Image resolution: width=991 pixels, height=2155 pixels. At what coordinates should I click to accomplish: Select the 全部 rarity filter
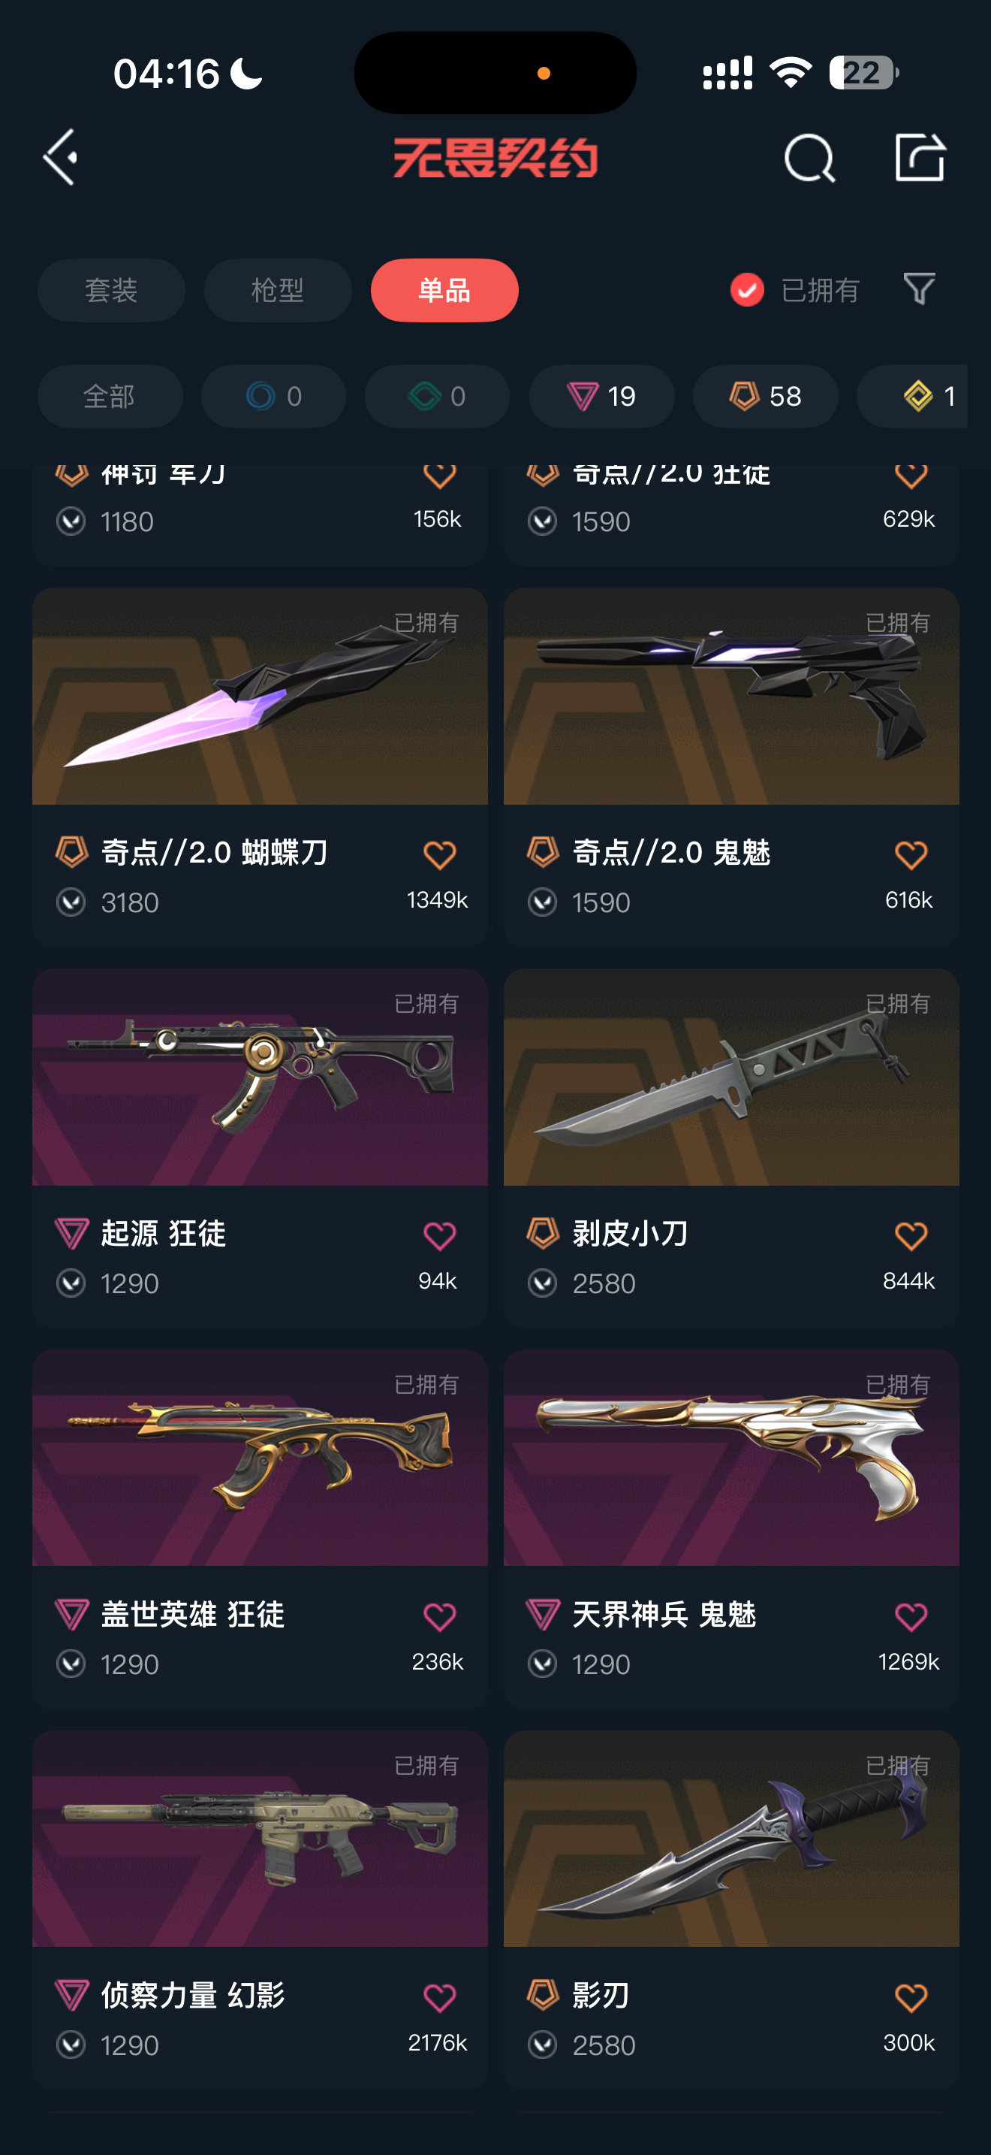point(110,396)
